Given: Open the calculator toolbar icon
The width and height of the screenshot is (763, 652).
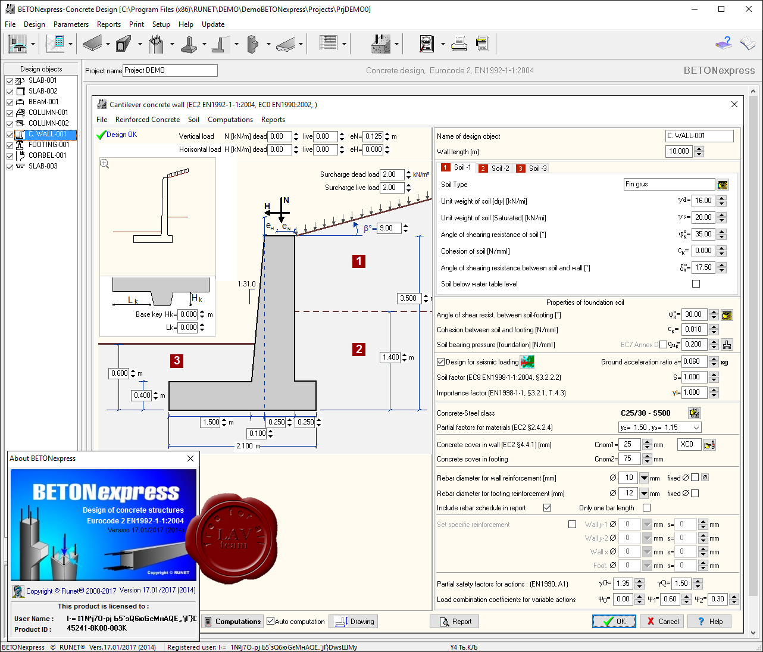Looking at the screenshot, I should pos(55,43).
